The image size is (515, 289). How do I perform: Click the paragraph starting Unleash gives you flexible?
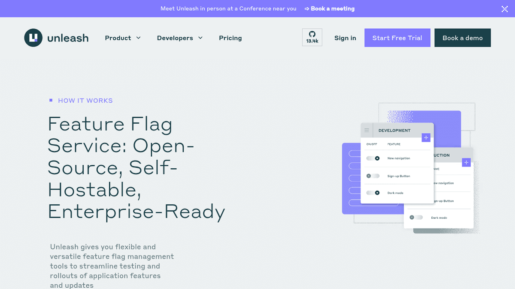coord(112,266)
